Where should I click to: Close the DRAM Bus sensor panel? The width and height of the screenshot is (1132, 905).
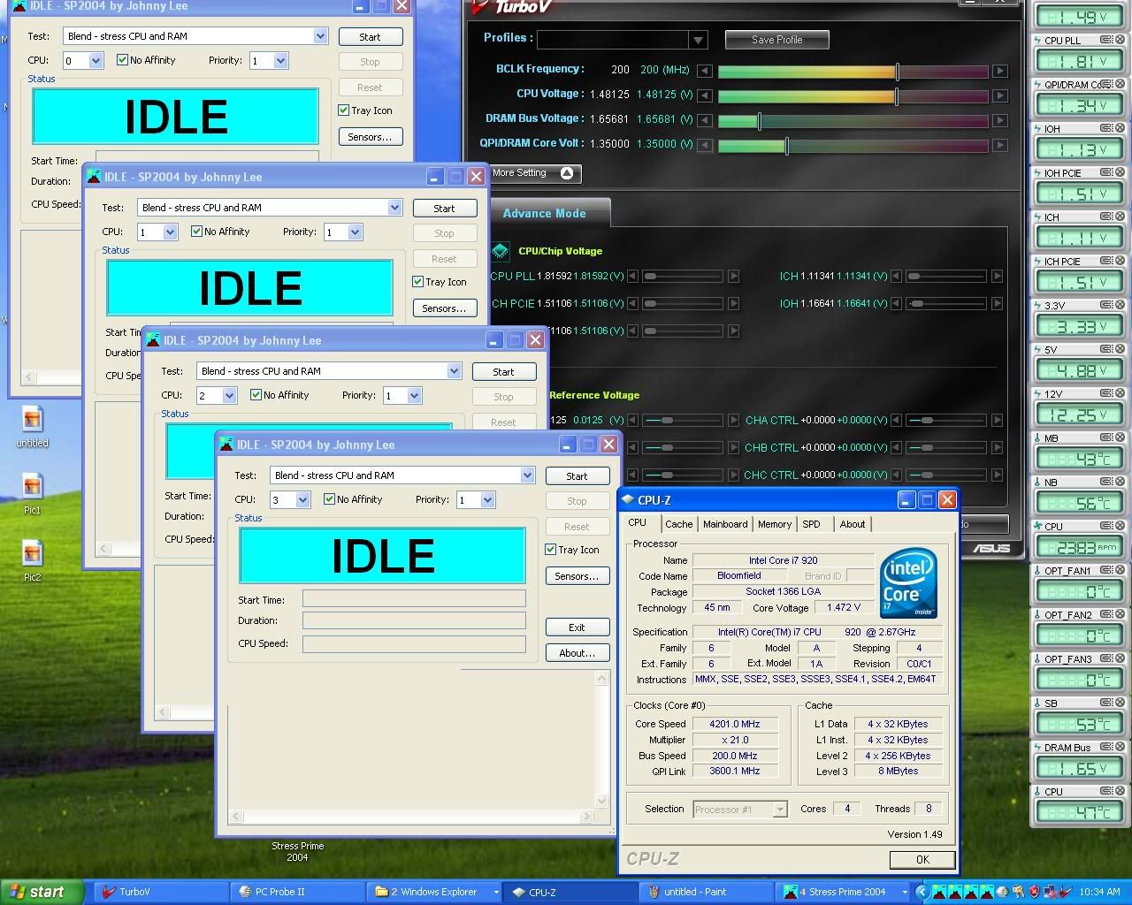pyautogui.click(x=1121, y=747)
